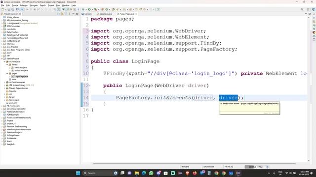Open WhatsApp from the taskbar

[151, 173]
